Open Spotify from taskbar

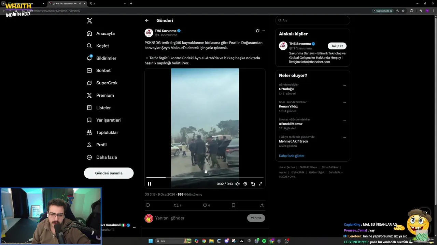pos(264,241)
